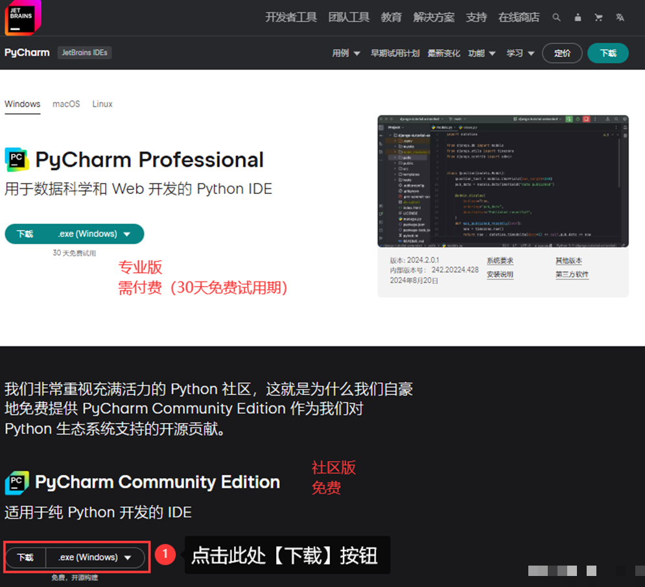Screen dimensions: 645x587
Task: Open 团队工具 menu
Action: pyautogui.click(x=349, y=18)
